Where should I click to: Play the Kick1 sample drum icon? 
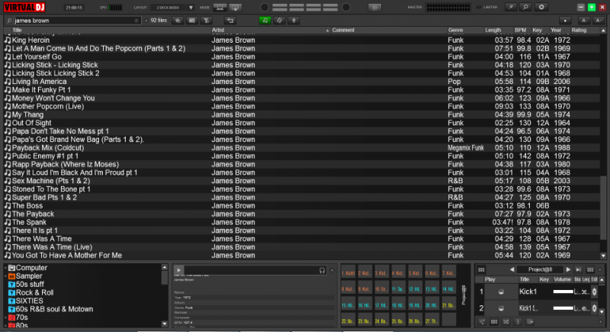[x=501, y=292]
